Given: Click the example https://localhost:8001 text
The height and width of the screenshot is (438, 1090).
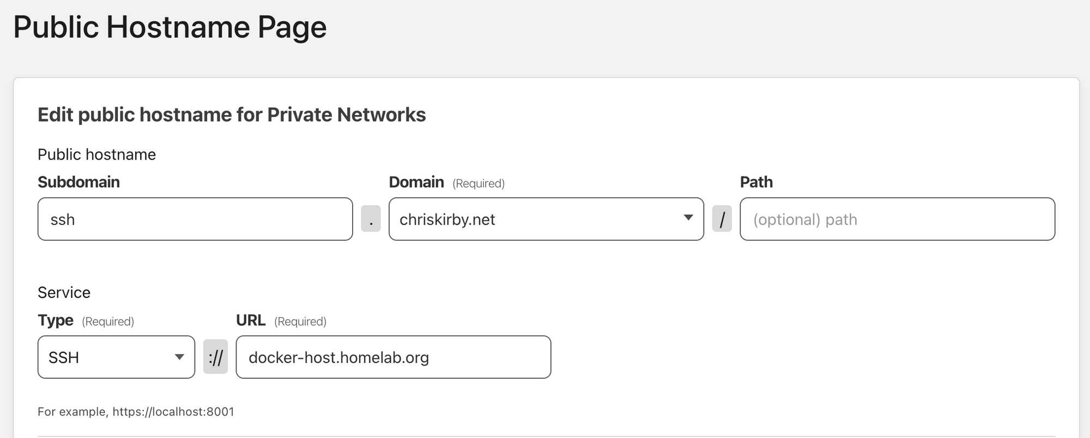Looking at the screenshot, I should [x=135, y=412].
